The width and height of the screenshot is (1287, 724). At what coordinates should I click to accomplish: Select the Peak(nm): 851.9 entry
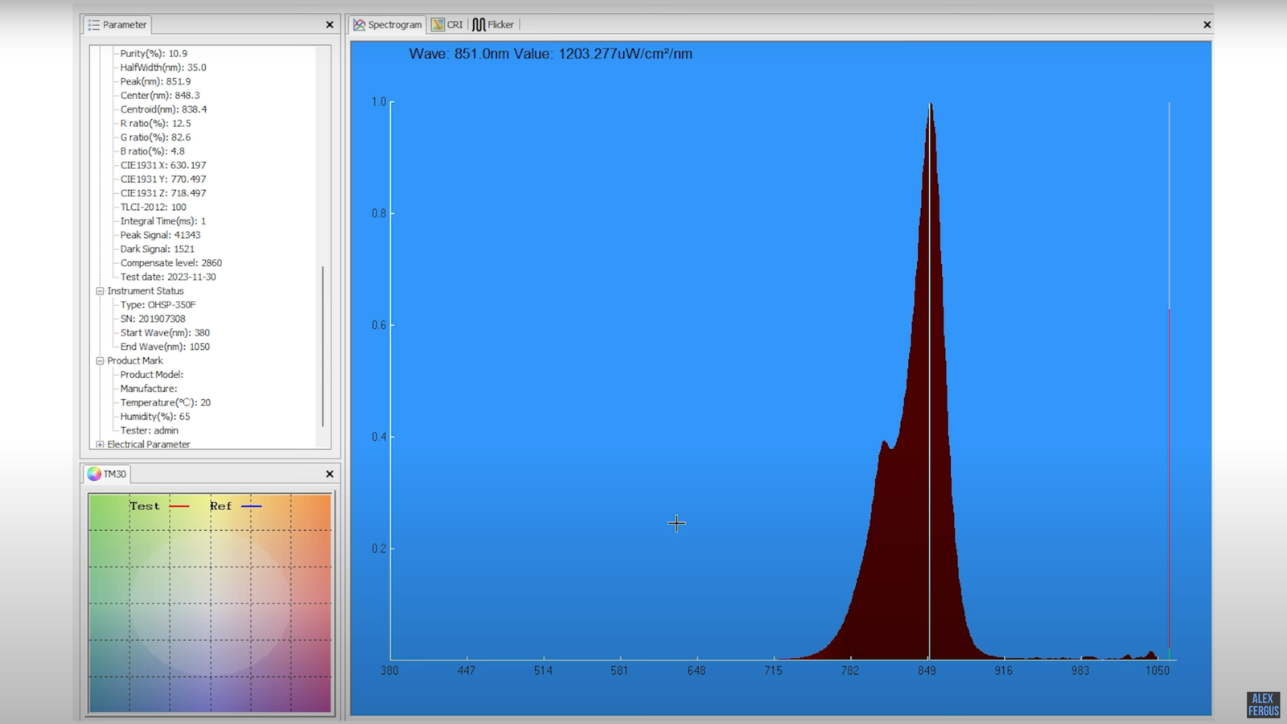click(155, 81)
